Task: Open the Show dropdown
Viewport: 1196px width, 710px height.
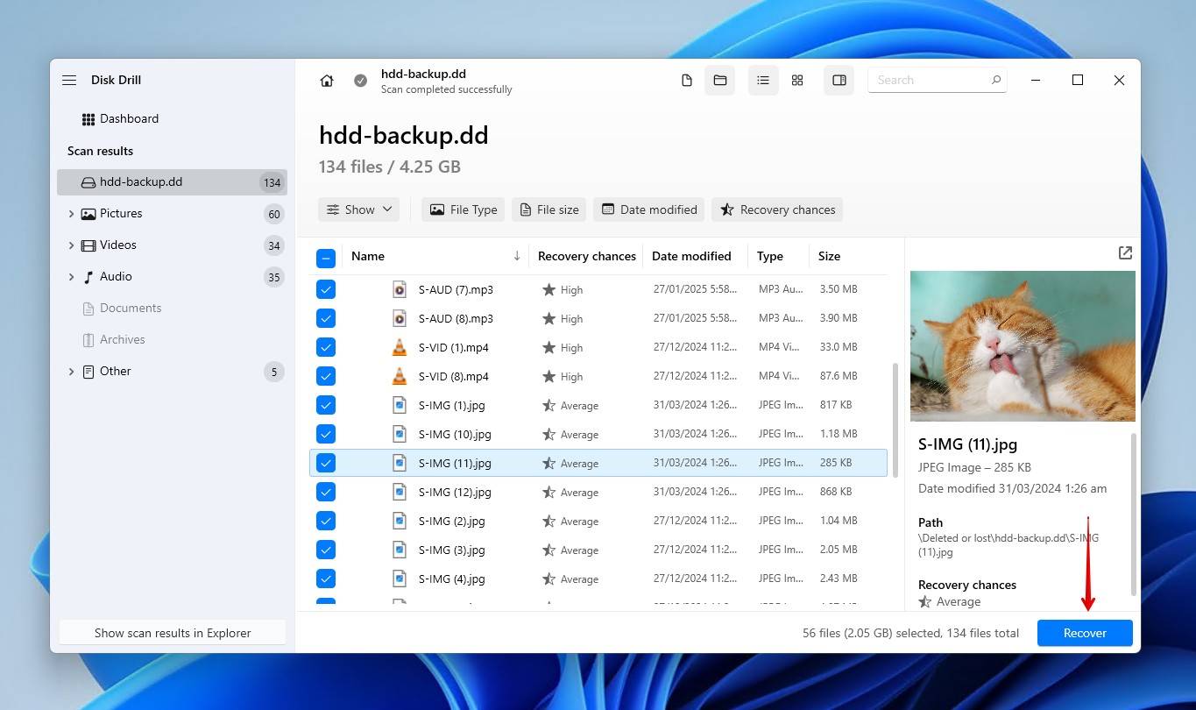Action: (357, 209)
